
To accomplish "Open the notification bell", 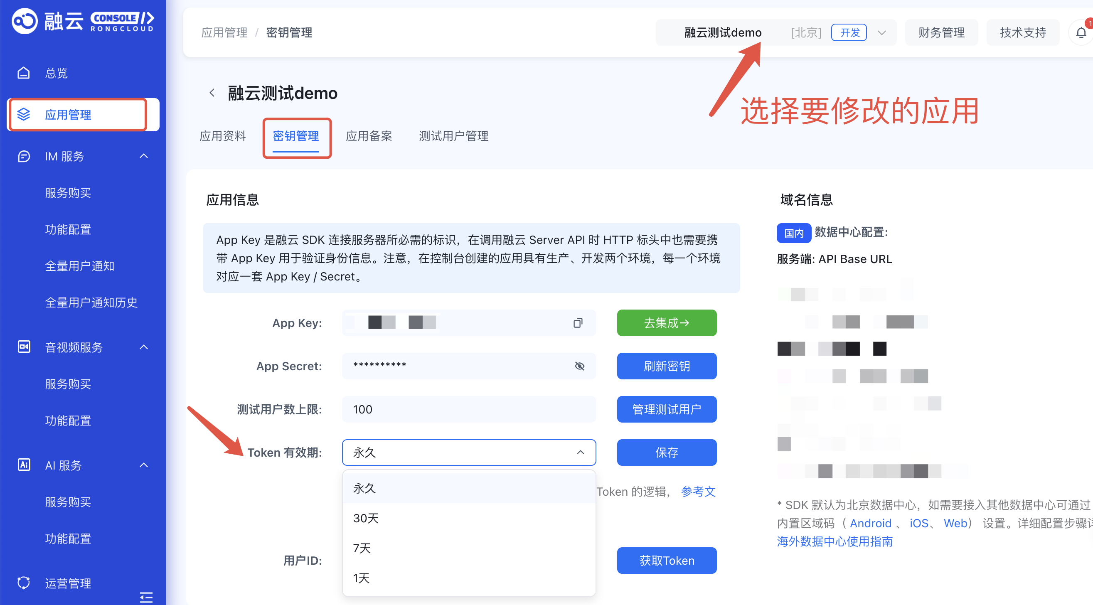I will [1081, 33].
